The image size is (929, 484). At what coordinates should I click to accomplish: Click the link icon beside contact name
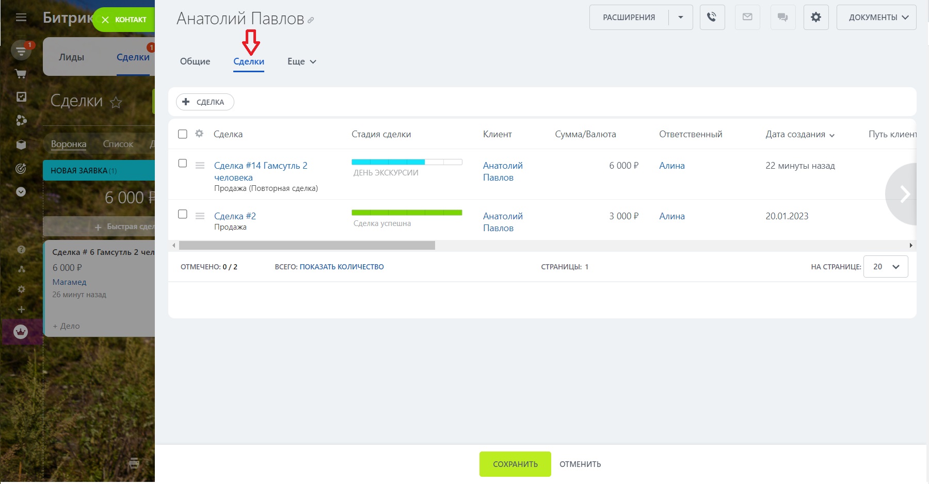pos(311,21)
